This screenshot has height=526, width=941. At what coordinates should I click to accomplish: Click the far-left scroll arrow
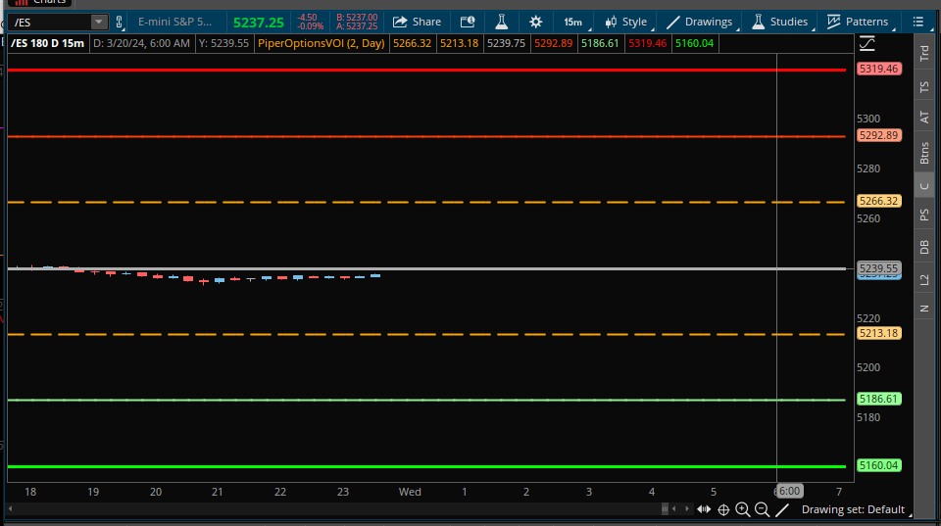(10, 509)
